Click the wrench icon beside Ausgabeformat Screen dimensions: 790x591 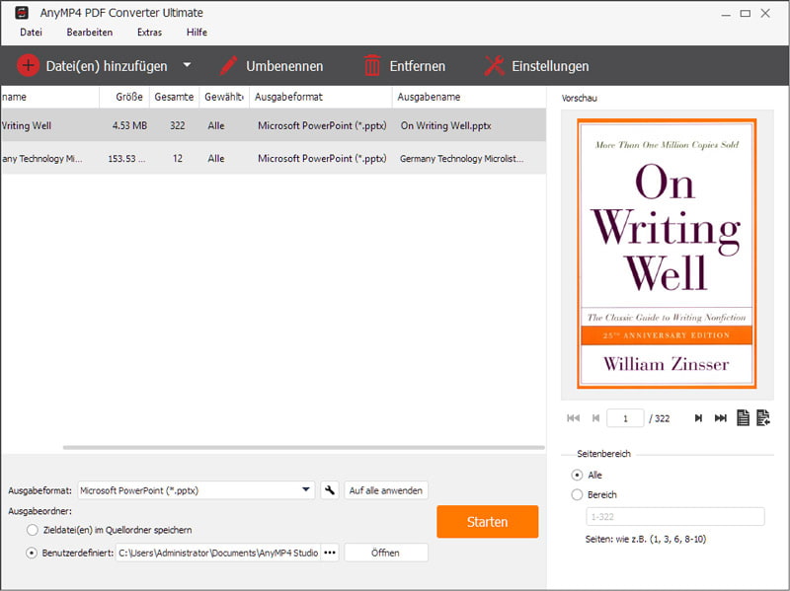point(330,489)
